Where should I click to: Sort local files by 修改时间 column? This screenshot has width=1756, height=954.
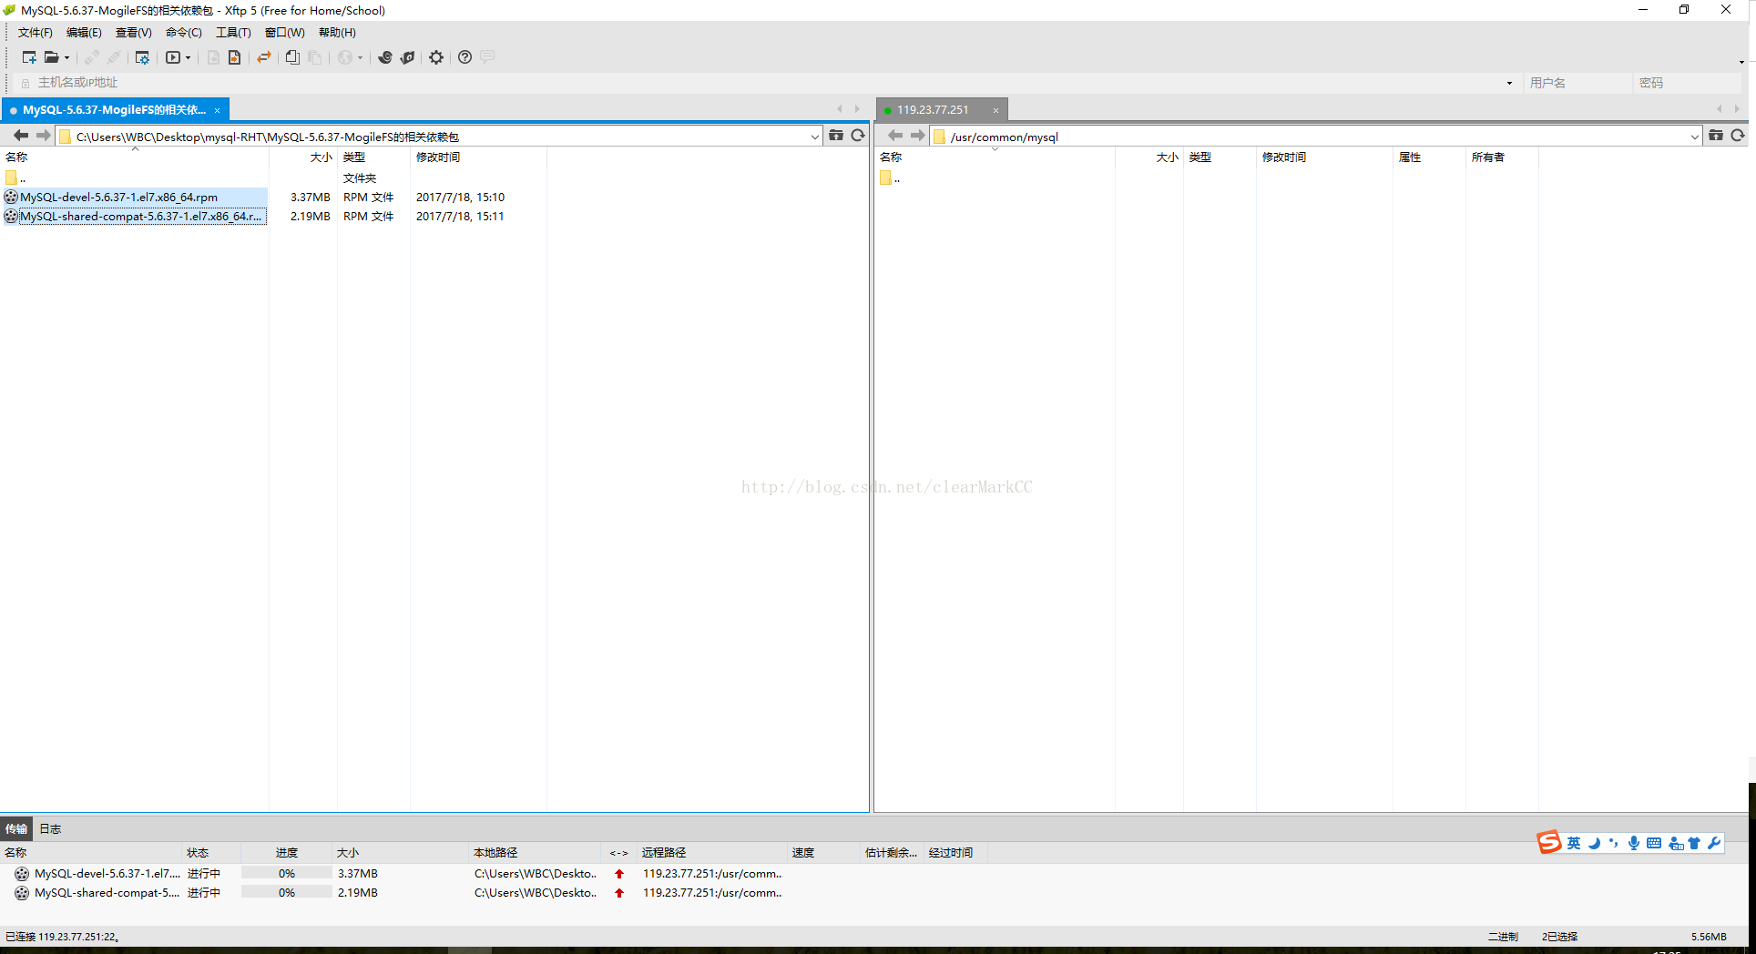(x=478, y=157)
